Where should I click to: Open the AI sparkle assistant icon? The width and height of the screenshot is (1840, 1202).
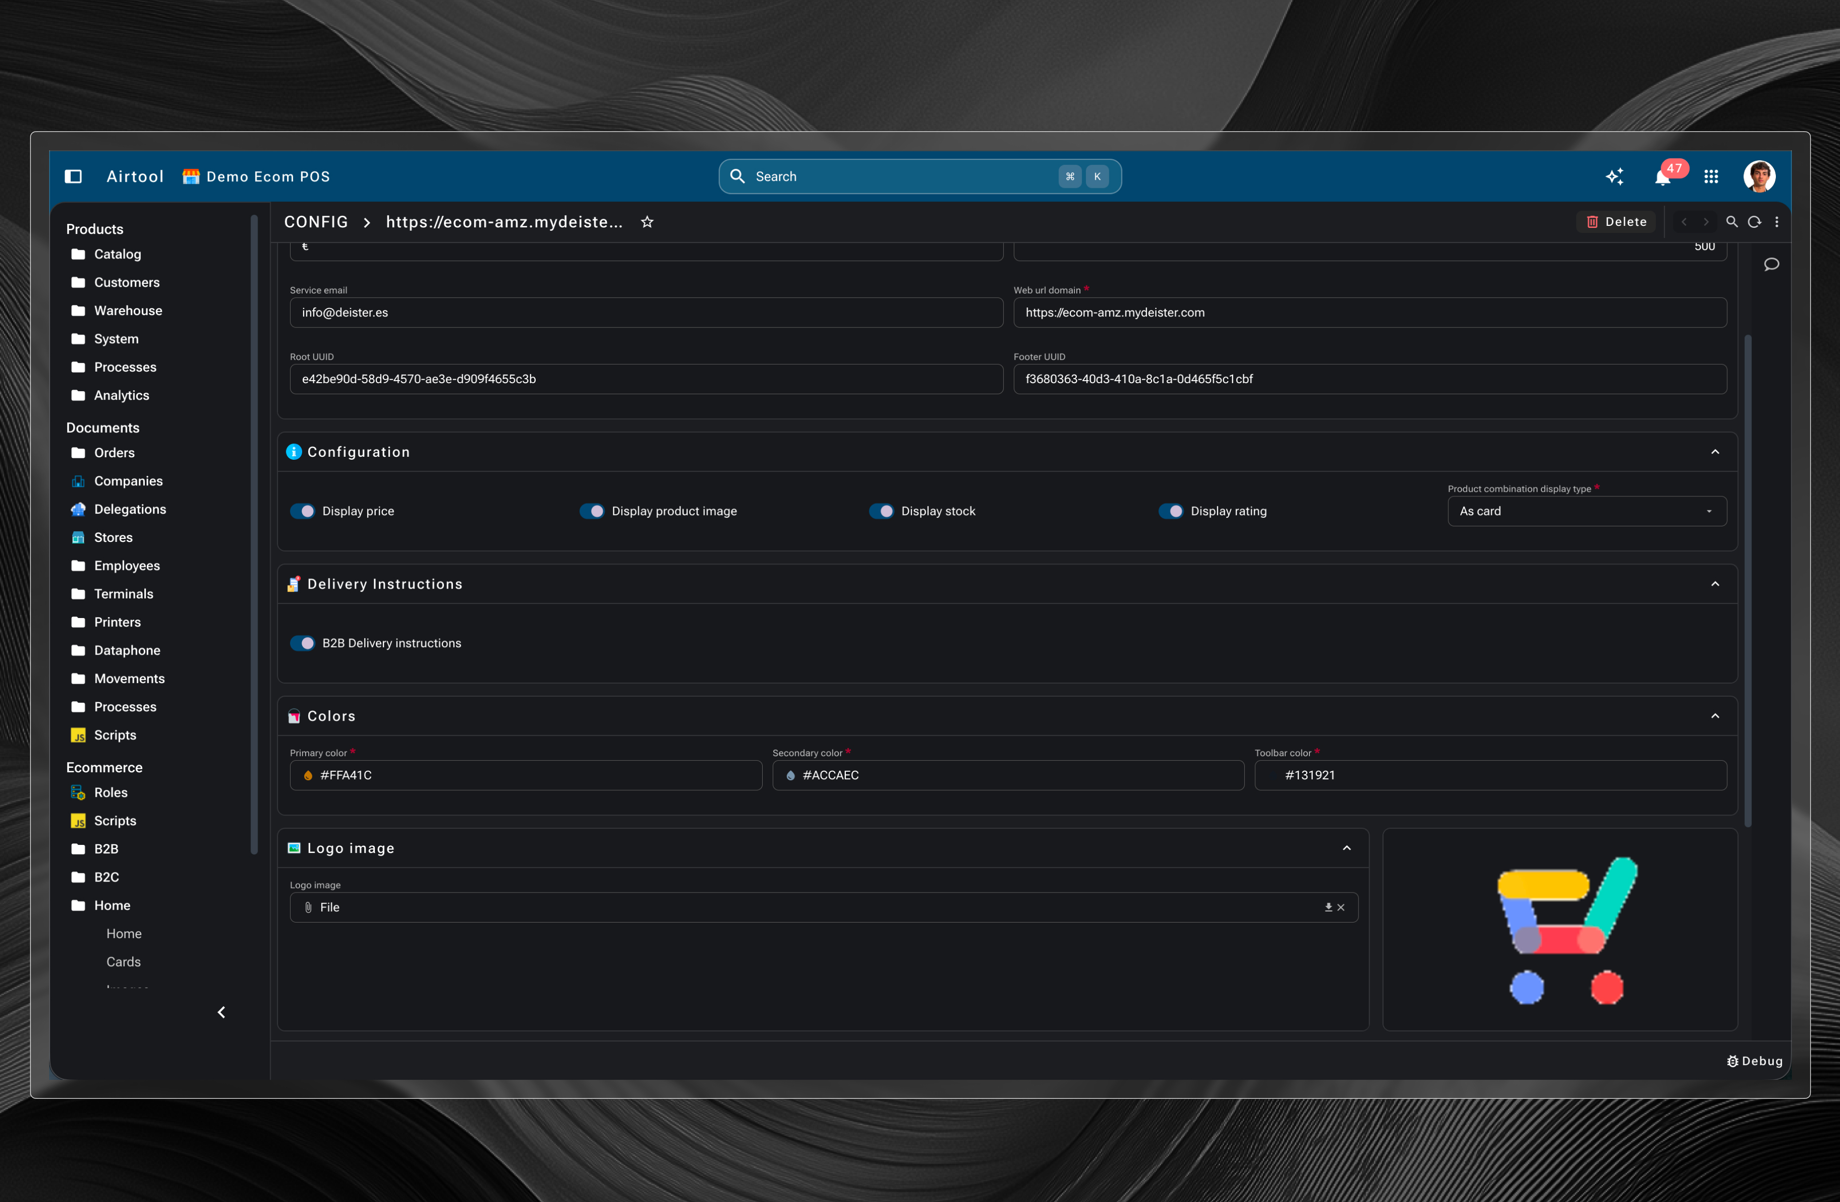click(1614, 176)
